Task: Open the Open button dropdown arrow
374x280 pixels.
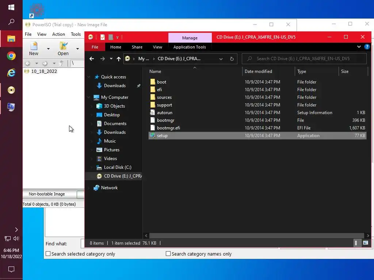Action: [77, 49]
